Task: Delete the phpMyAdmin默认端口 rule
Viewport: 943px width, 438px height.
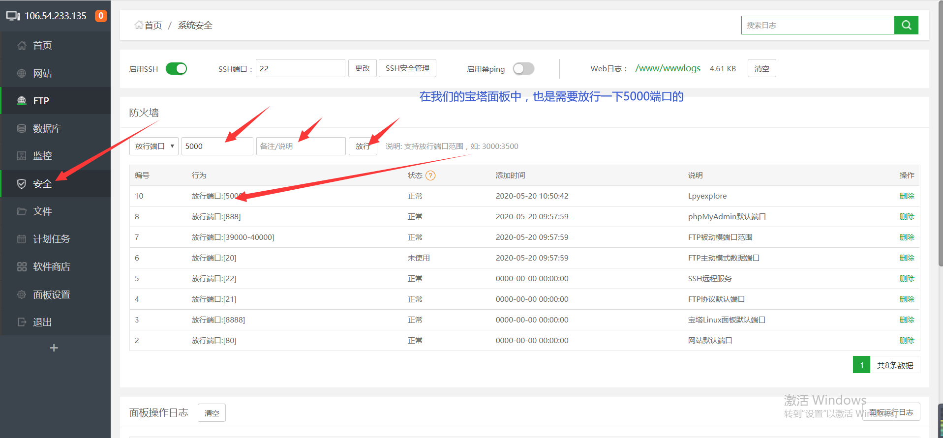Action: point(907,217)
